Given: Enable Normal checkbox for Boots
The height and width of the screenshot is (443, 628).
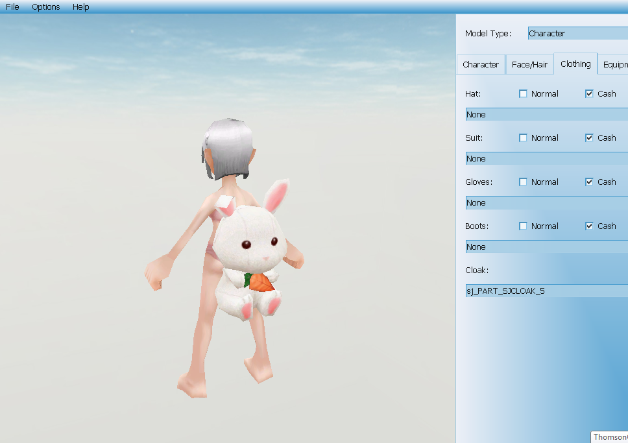Looking at the screenshot, I should 524,226.
